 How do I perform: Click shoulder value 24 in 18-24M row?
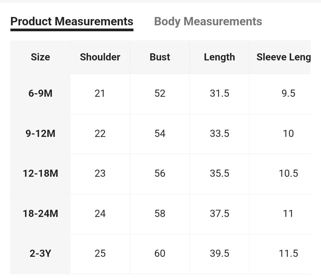tap(100, 213)
